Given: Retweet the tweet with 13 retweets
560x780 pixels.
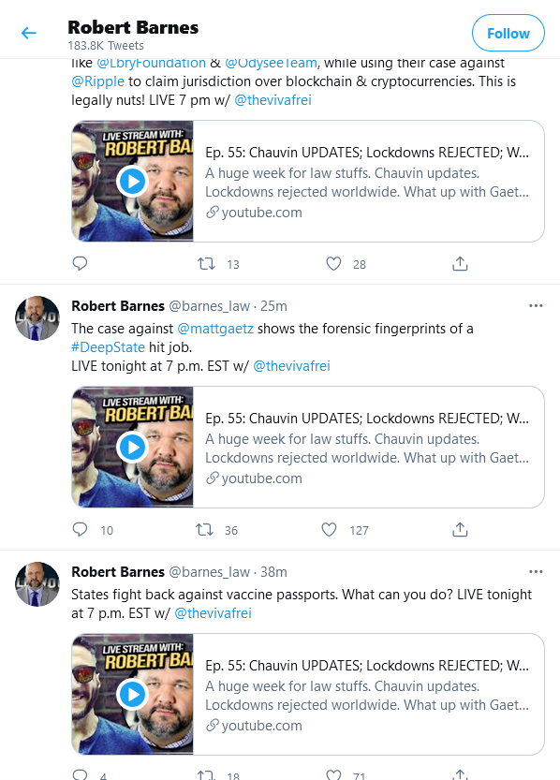Looking at the screenshot, I should point(206,264).
